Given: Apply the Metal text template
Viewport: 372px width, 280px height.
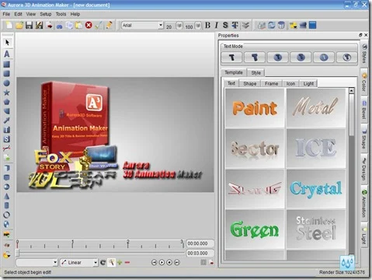Looking at the screenshot, I should point(316,108).
